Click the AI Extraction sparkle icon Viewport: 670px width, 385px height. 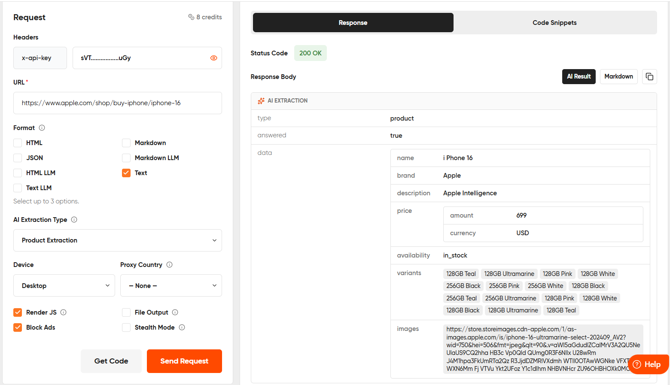[x=261, y=101]
